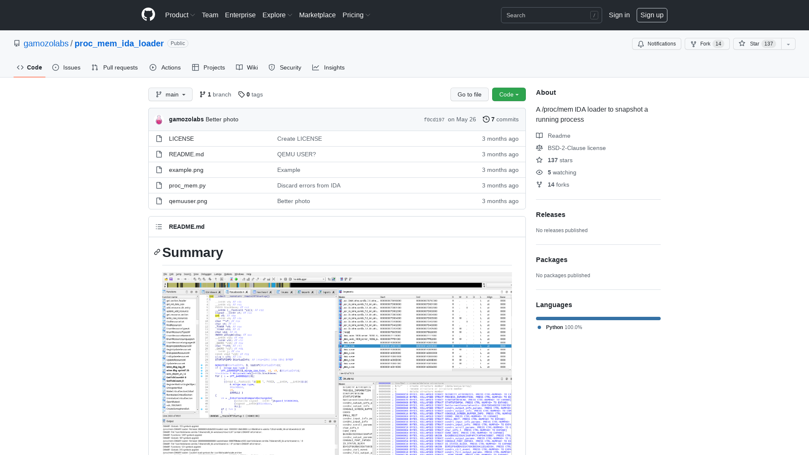The image size is (809, 455).
Task: View 5 watching in About
Action: (x=556, y=172)
